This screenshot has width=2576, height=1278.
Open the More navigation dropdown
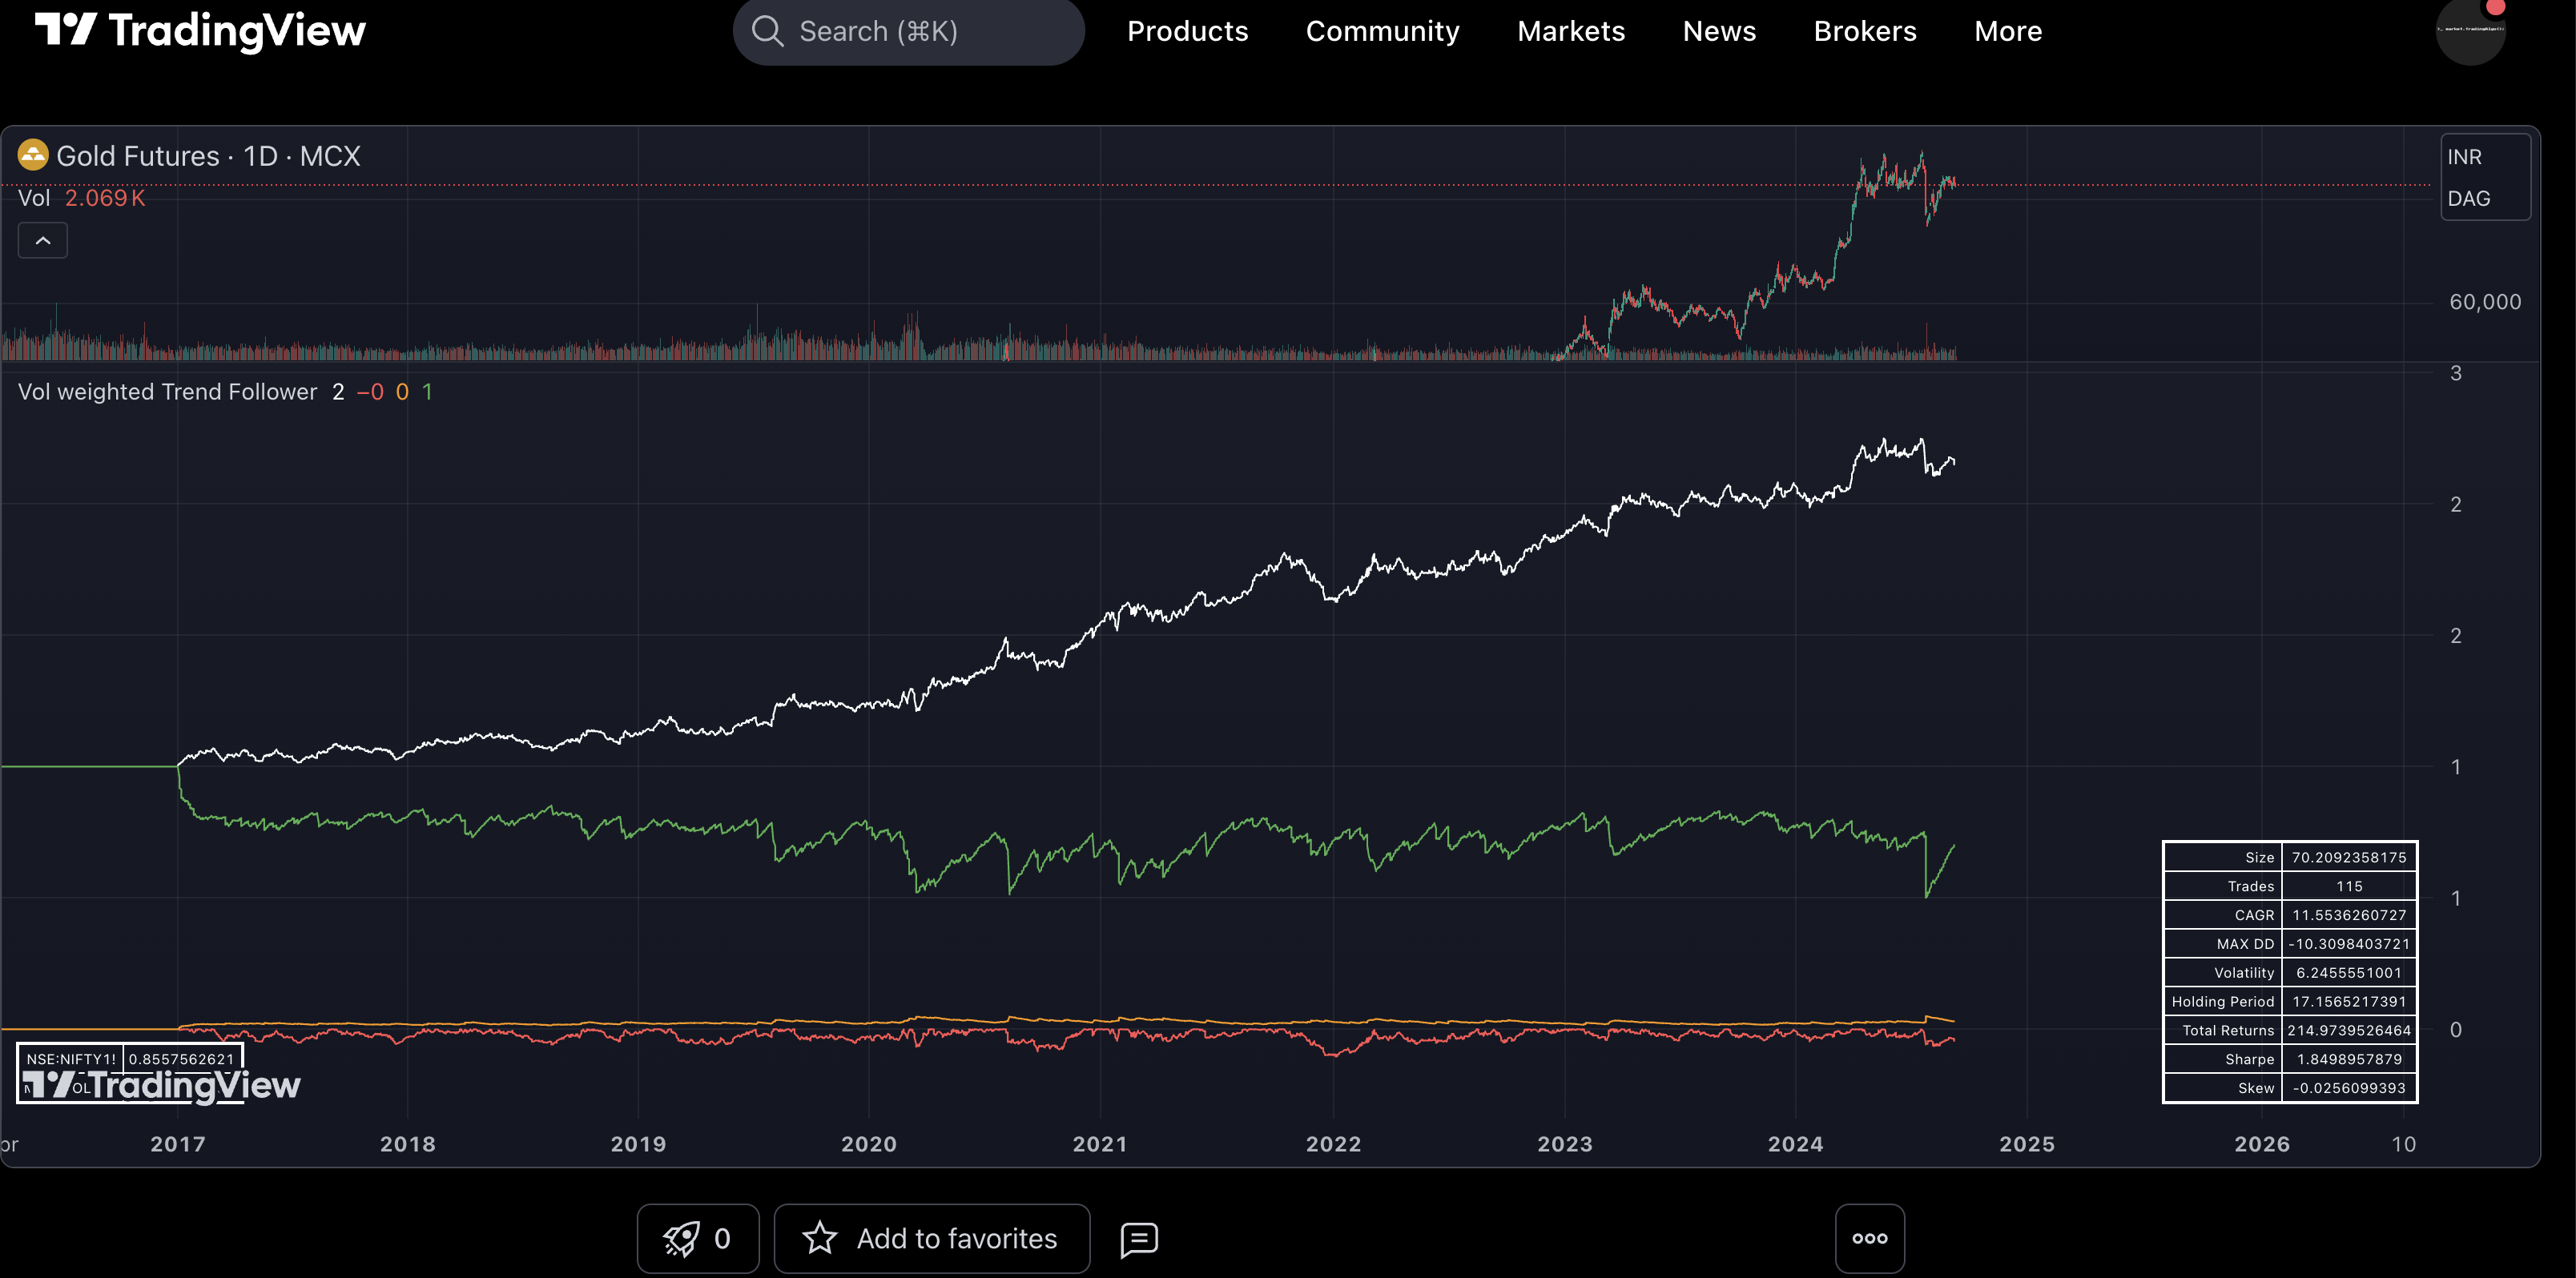tap(2007, 31)
